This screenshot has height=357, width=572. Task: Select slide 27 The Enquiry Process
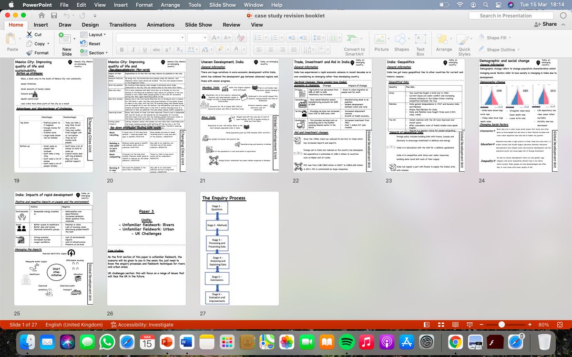240,248
